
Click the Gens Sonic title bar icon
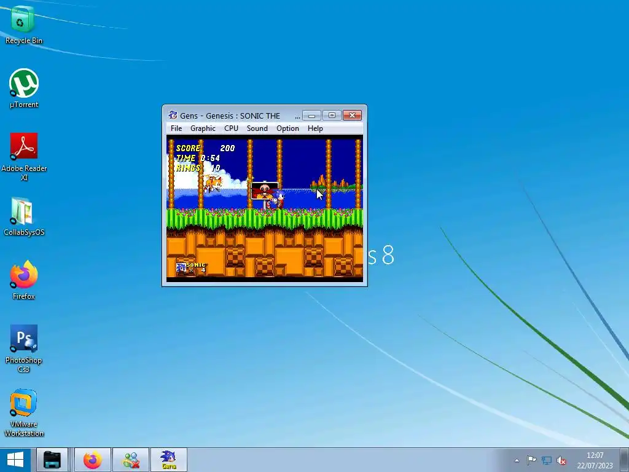173,115
